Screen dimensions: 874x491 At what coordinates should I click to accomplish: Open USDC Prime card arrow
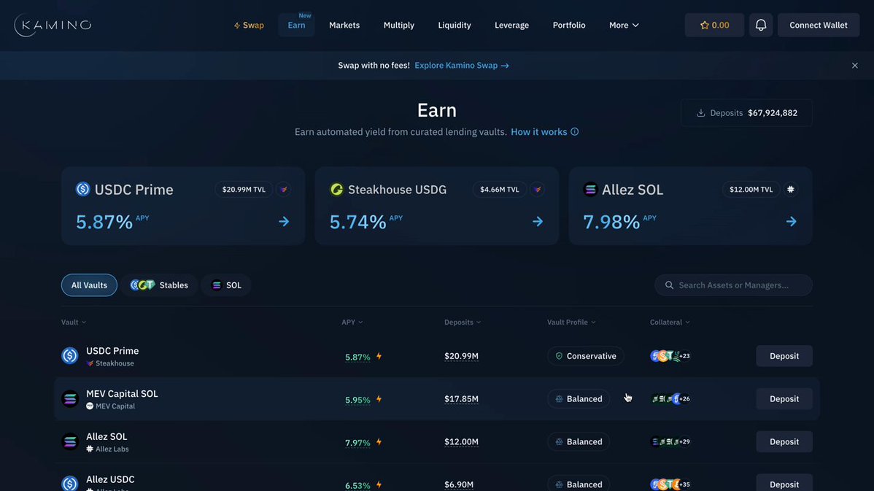point(284,221)
